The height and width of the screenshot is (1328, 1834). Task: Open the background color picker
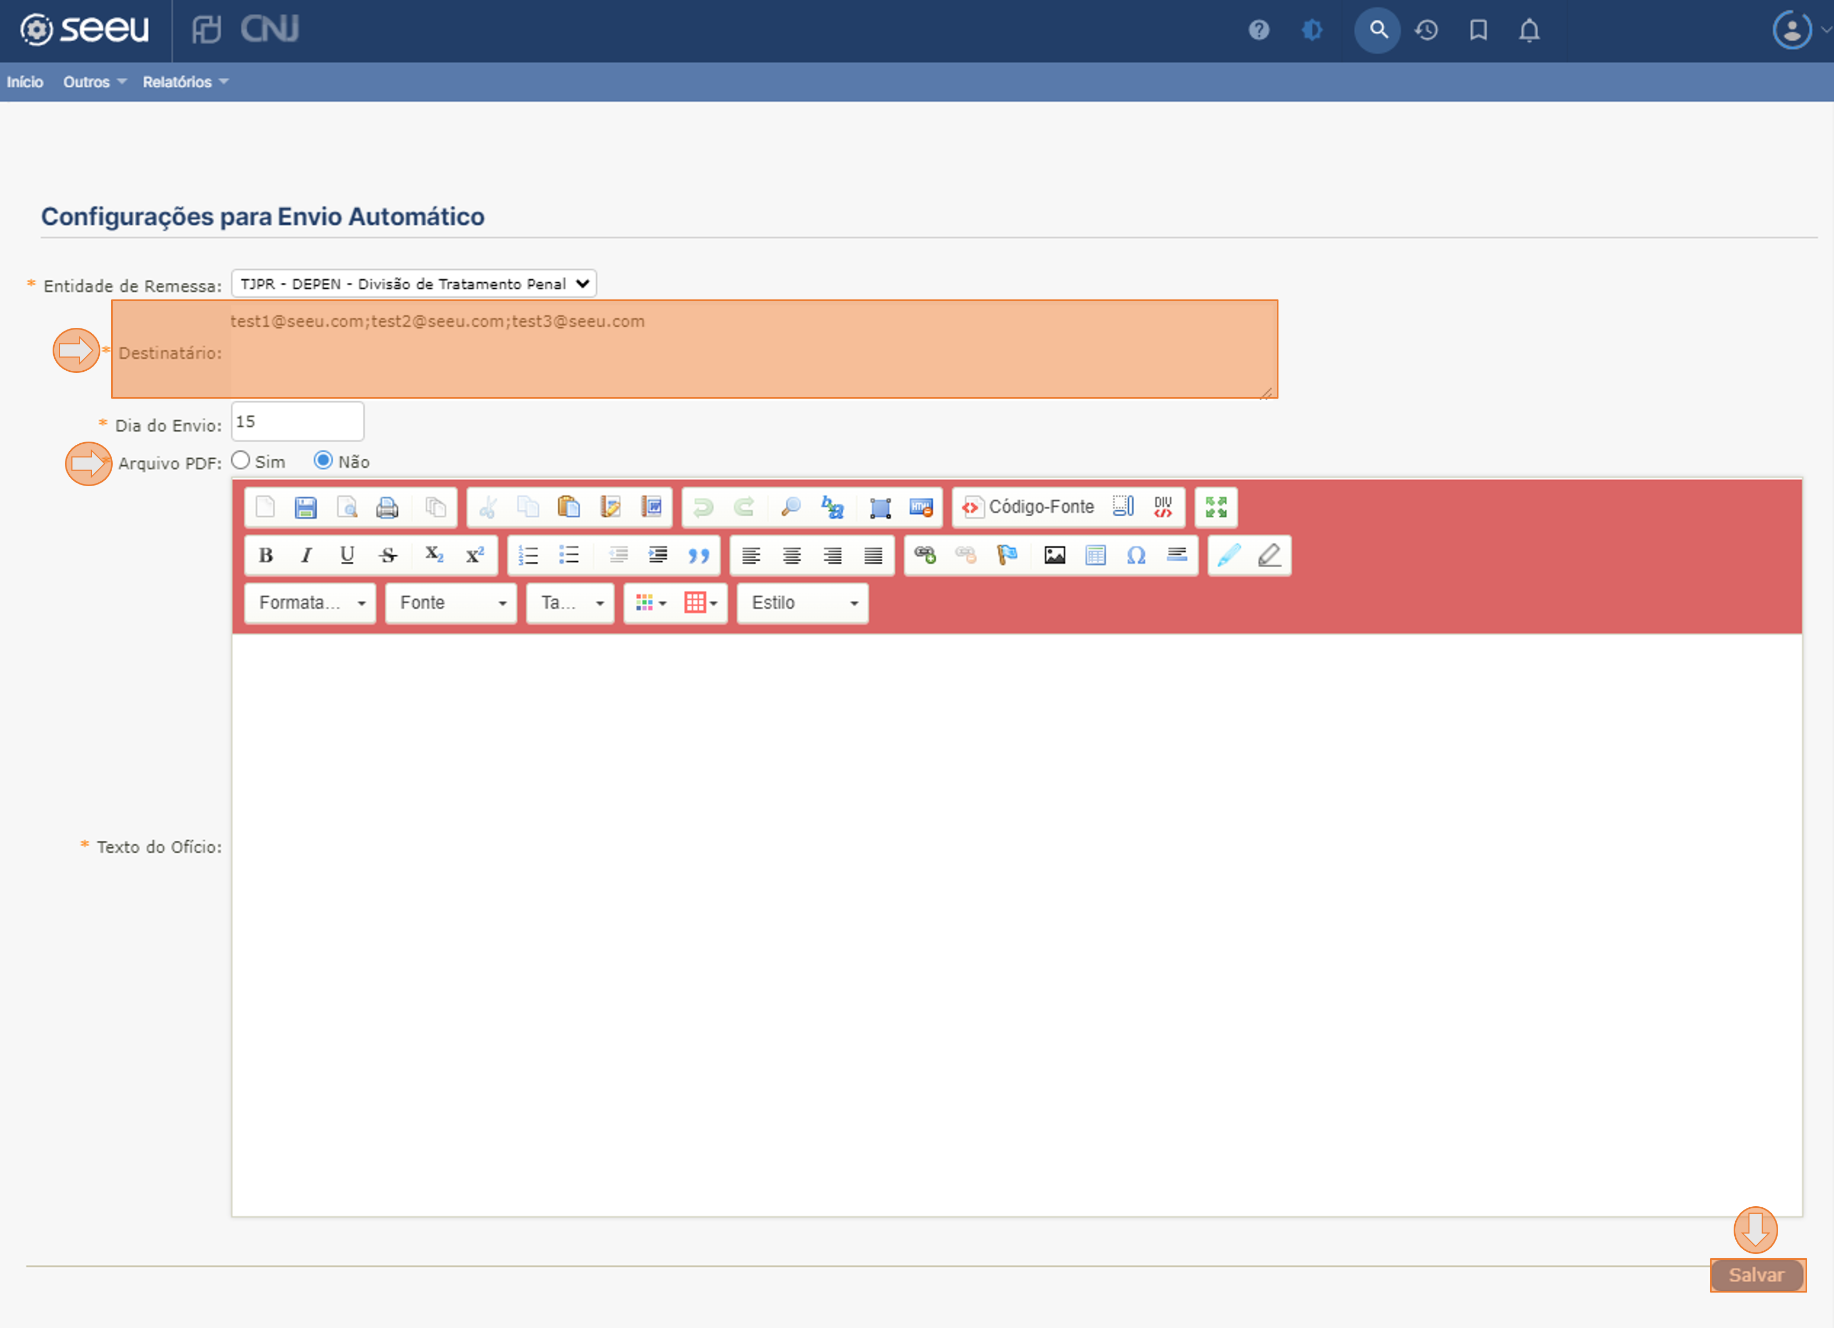coord(700,603)
